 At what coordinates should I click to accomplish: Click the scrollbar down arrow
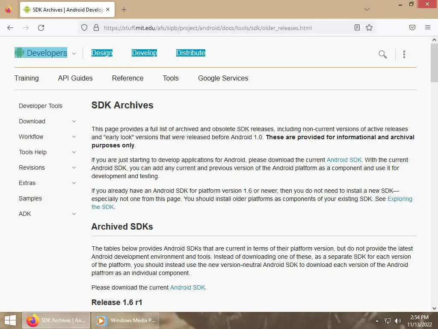(434, 308)
